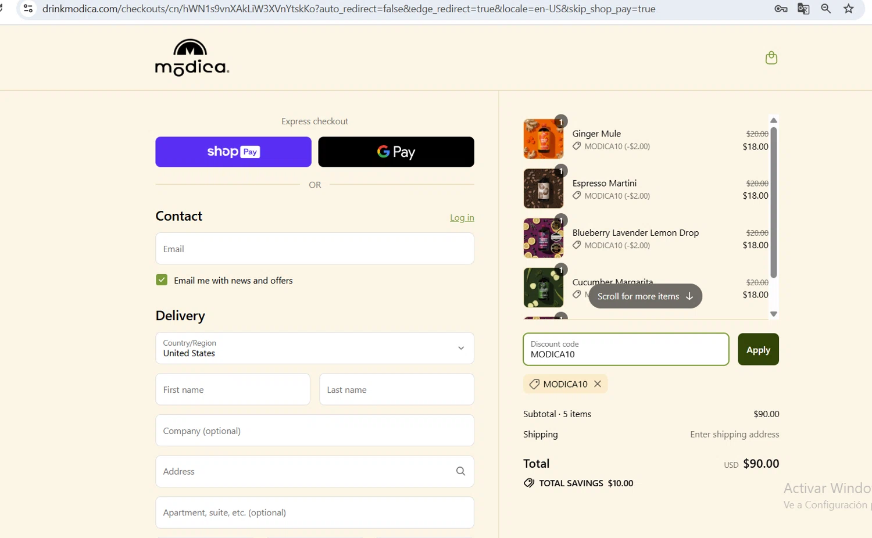The image size is (872, 538).
Task: Focus the Last name field
Action: [396, 389]
